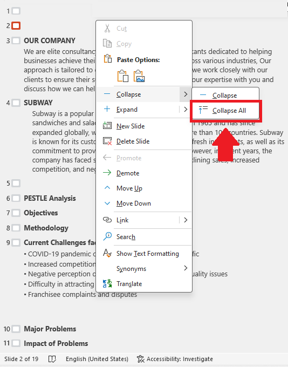Click the Objectives slide title
Image resolution: width=288 pixels, height=367 pixels.
41,213
